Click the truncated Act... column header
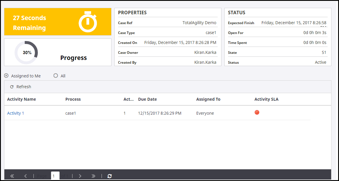Viewport: 339px width, 181px height. point(128,99)
